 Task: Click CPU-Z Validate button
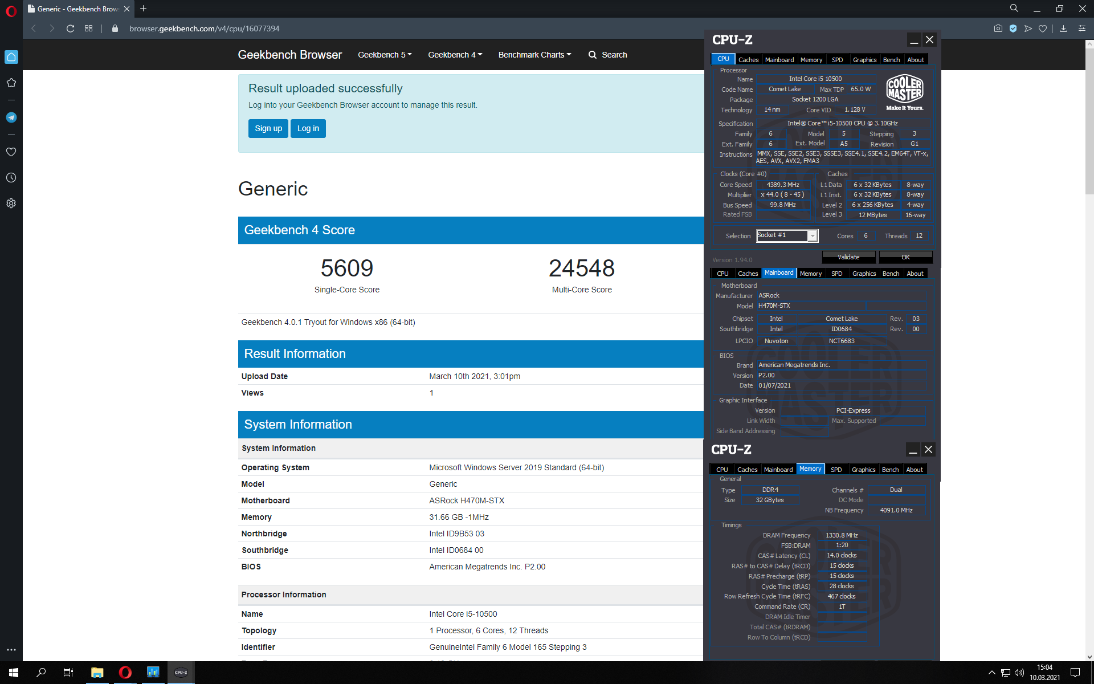[x=848, y=257]
